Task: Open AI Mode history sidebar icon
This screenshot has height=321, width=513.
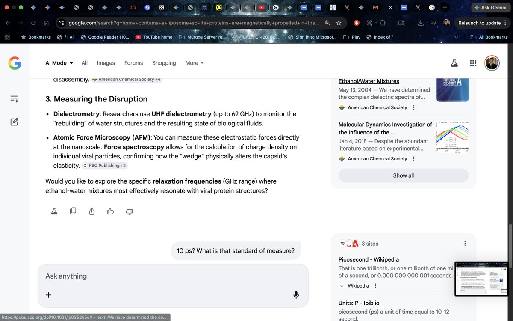Action: (x=14, y=99)
